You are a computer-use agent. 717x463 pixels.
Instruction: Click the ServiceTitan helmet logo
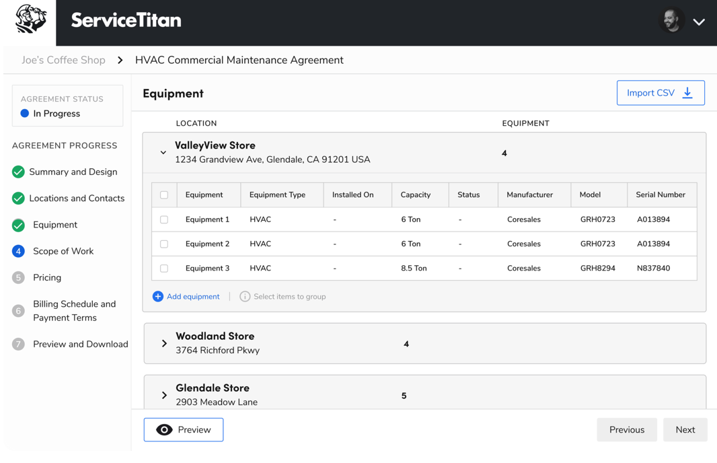[x=31, y=20]
